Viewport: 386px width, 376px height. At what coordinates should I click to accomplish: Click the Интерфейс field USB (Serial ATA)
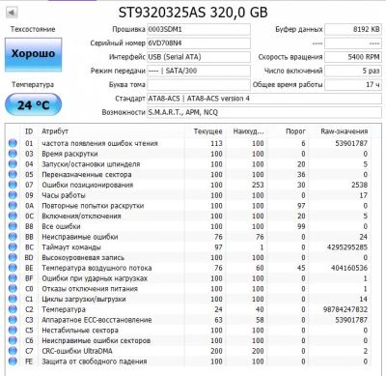pos(199,57)
